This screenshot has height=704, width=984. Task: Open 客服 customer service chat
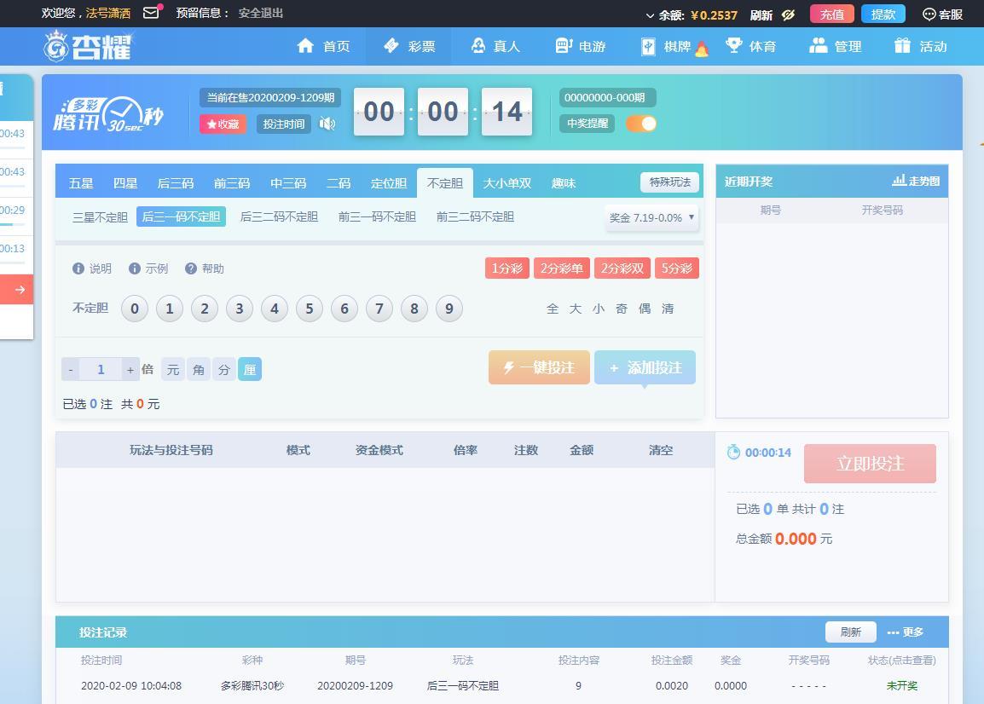click(x=942, y=14)
